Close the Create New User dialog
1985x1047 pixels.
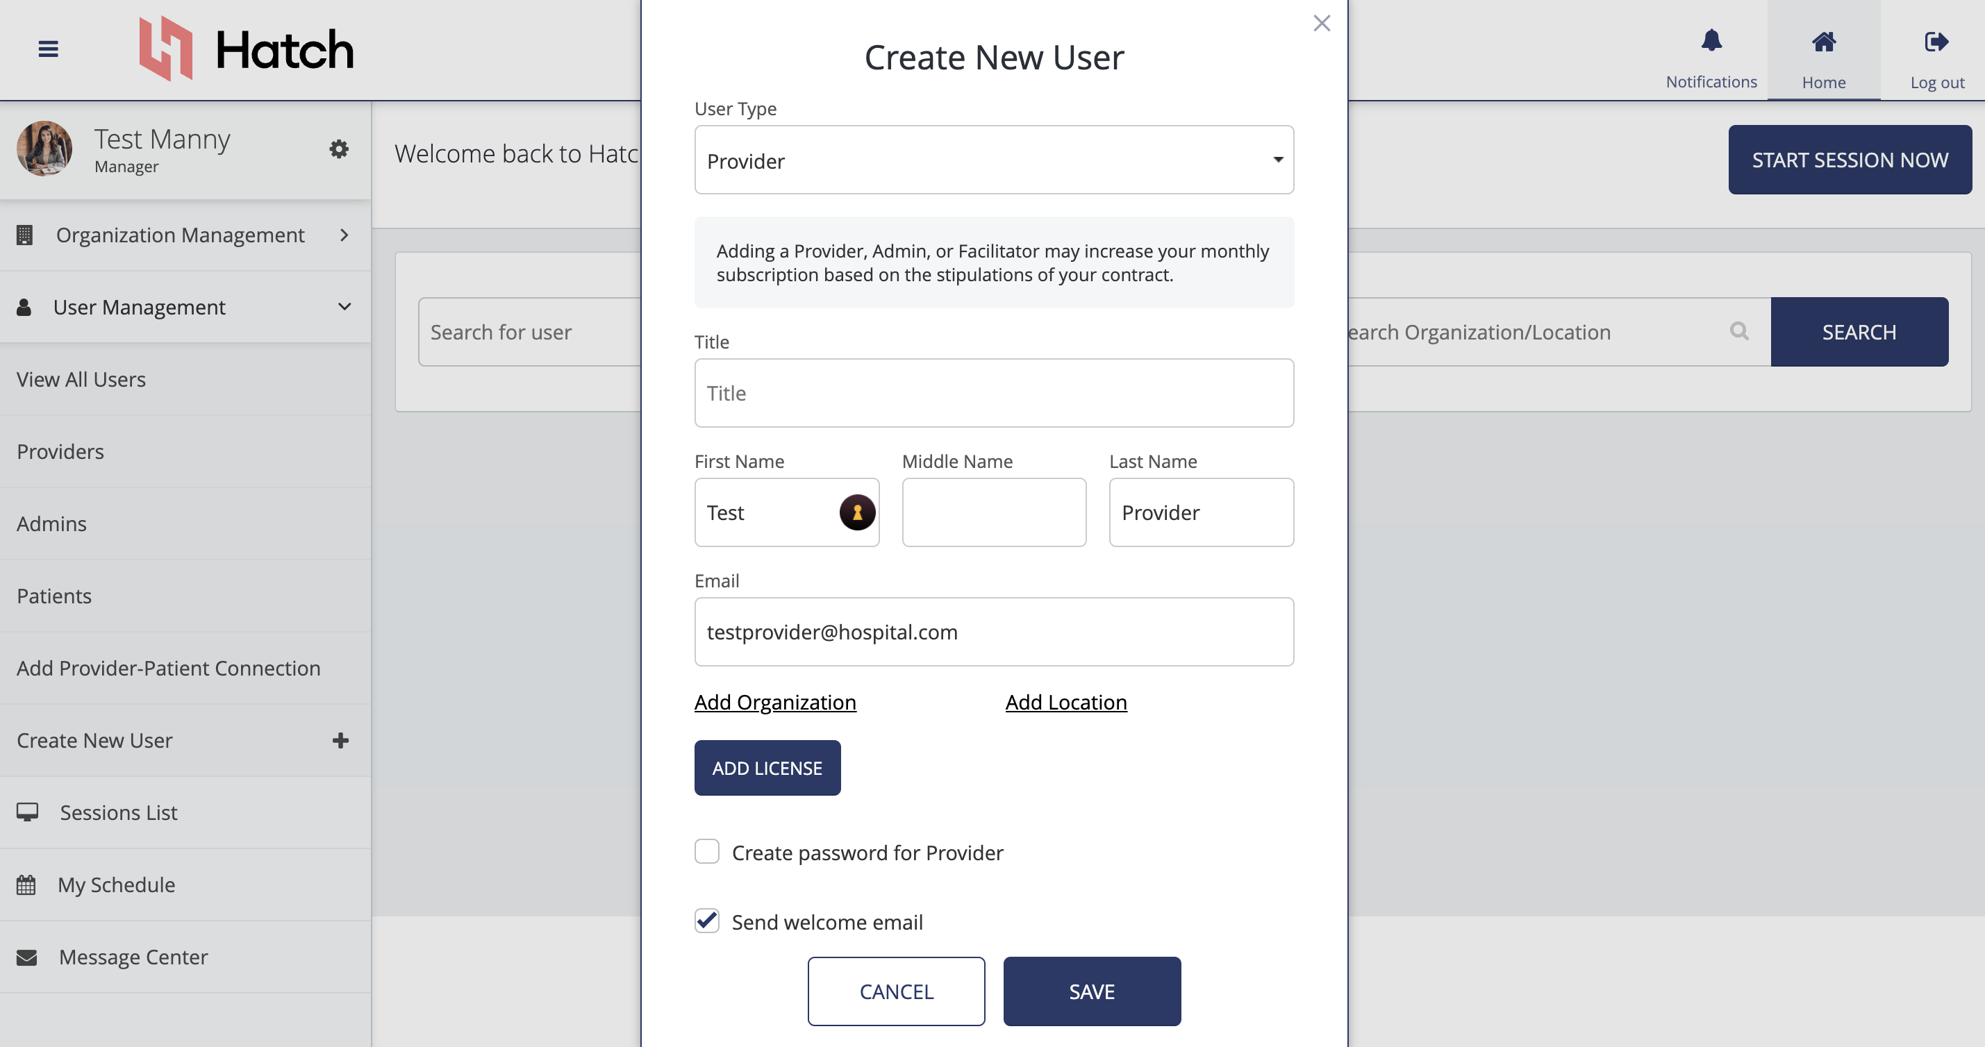[1322, 23]
